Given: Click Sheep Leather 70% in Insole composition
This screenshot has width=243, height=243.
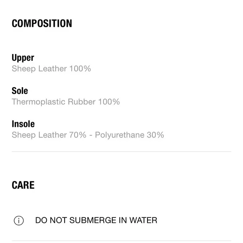Looking at the screenshot, I should point(49,135).
